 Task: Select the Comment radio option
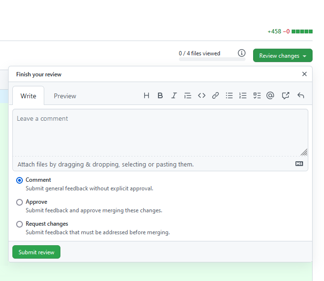[x=20, y=180]
